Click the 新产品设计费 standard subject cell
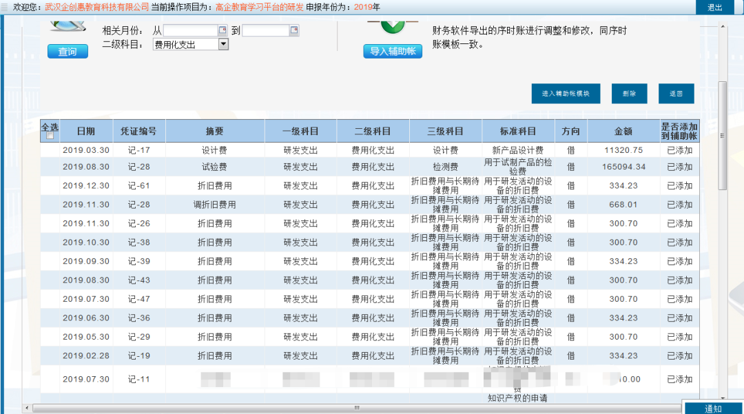 tap(517, 150)
